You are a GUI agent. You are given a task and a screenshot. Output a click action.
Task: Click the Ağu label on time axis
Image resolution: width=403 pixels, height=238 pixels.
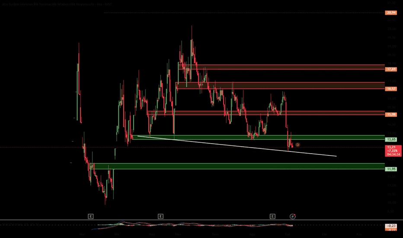pos(252,235)
